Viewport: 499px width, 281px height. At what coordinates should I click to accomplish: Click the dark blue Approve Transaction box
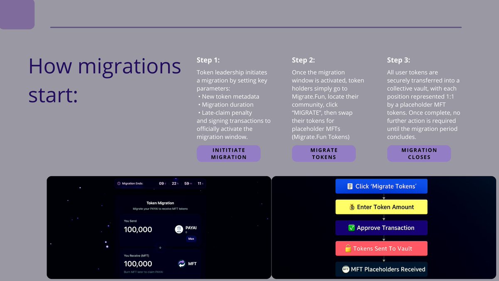[x=381, y=228]
